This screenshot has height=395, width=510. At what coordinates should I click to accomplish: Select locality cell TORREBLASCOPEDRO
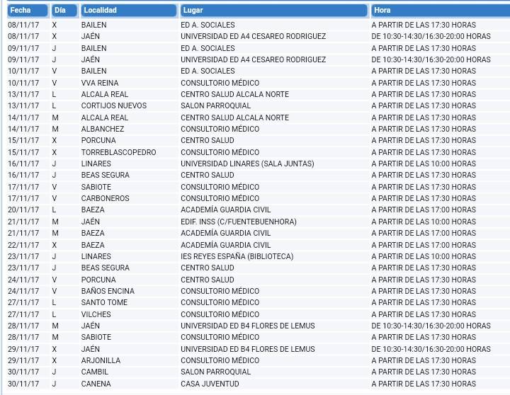click(x=119, y=152)
